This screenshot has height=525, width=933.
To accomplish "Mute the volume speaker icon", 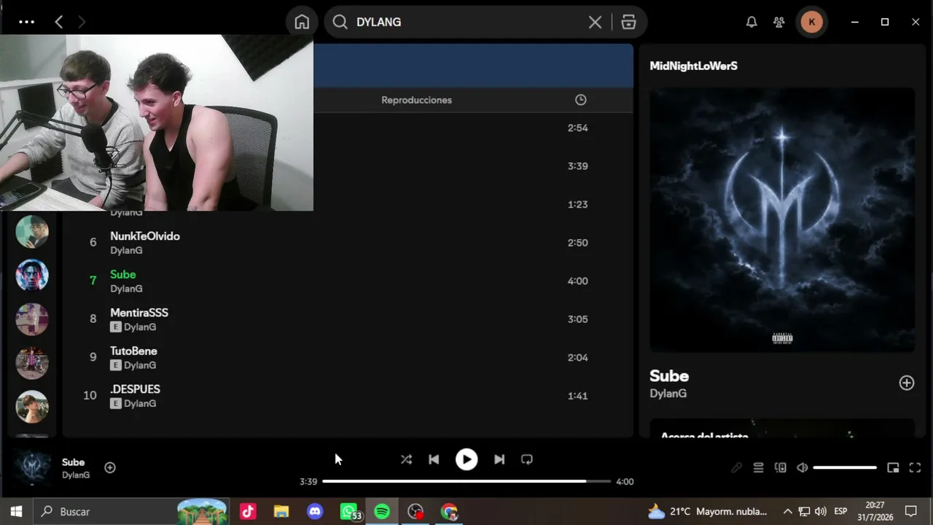I will click(803, 467).
